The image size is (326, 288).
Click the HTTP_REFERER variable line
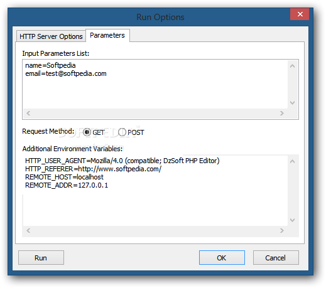point(93,169)
